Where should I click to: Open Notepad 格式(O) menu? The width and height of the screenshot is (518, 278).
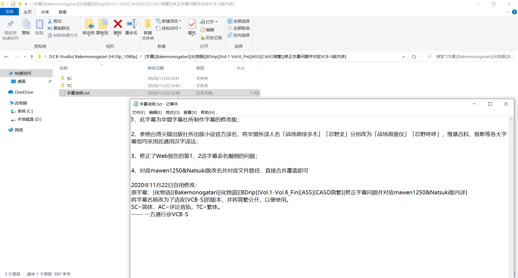click(x=172, y=112)
